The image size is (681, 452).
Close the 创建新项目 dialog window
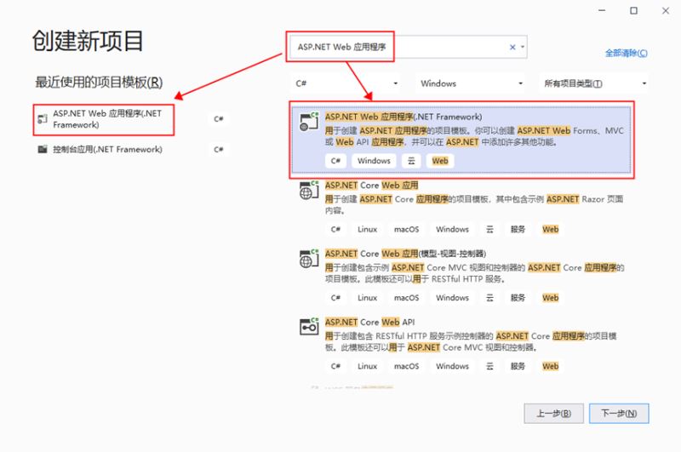pyautogui.click(x=666, y=10)
